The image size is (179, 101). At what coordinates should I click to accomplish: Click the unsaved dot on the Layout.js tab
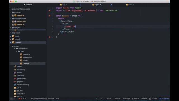[111, 5]
